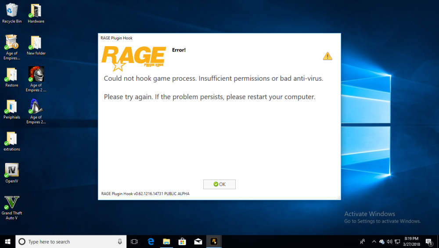
Task: Expand hidden system tray icons chevron
Action: [x=374, y=241]
